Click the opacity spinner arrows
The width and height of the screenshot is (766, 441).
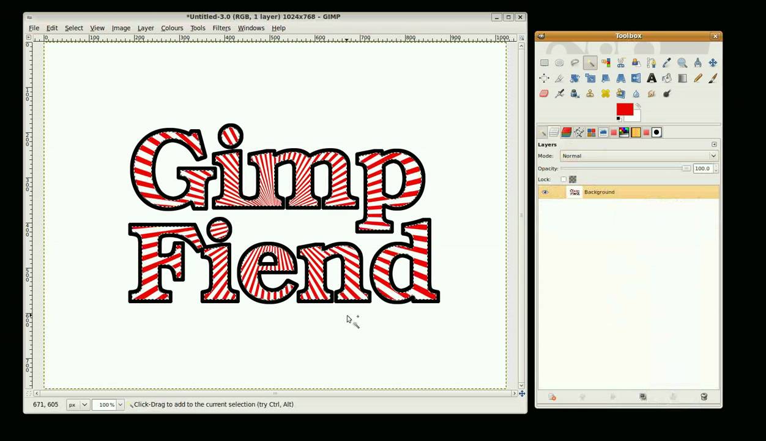coord(716,168)
